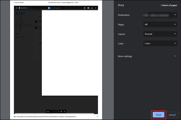Click the printer icon in the preview toolbar
Viewport: 181px width, 120px height.
tap(88, 8)
